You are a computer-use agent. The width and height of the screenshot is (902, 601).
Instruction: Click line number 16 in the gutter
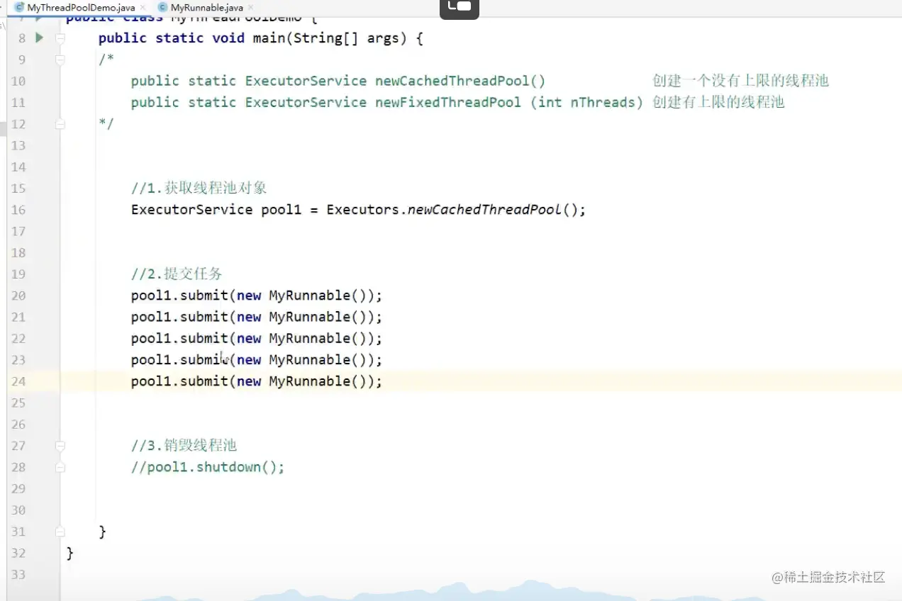pyautogui.click(x=18, y=210)
